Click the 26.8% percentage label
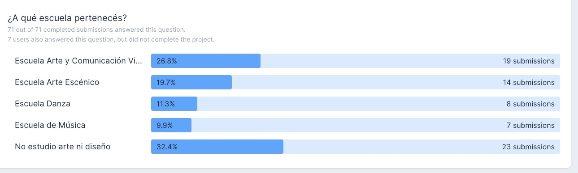 tap(167, 61)
